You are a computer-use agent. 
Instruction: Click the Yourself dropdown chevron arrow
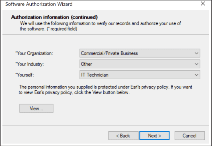pos(196,75)
